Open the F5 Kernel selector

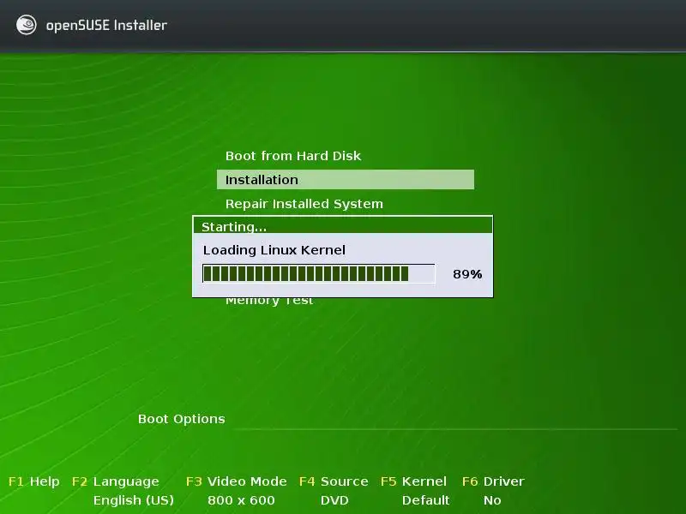[413, 481]
